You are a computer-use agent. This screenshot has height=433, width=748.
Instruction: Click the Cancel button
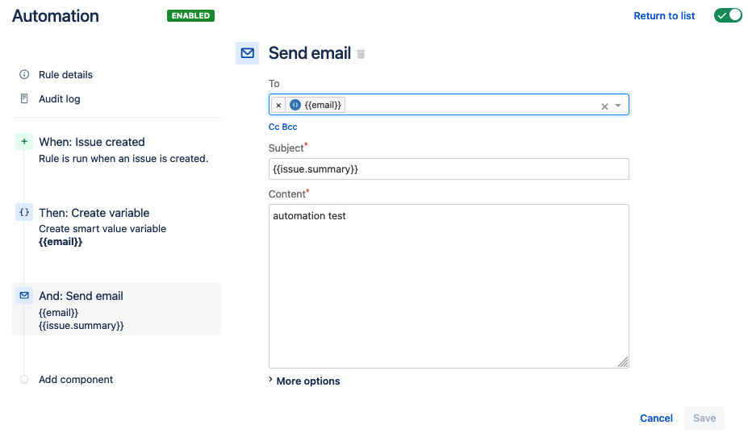click(x=656, y=418)
